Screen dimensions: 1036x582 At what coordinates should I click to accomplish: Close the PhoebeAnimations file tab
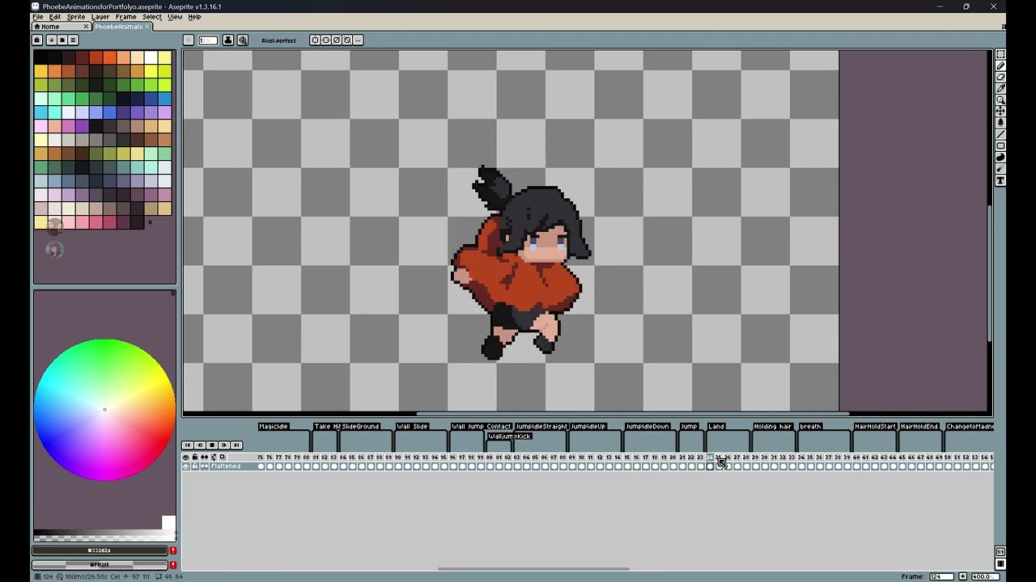(146, 27)
